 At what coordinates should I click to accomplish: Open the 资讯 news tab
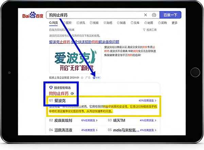[82, 23]
